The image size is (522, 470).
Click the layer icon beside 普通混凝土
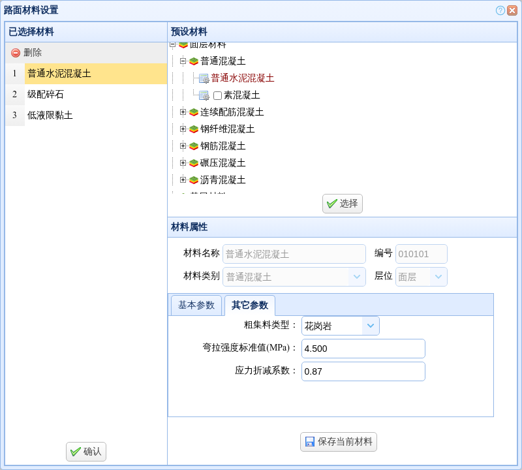[x=194, y=61]
